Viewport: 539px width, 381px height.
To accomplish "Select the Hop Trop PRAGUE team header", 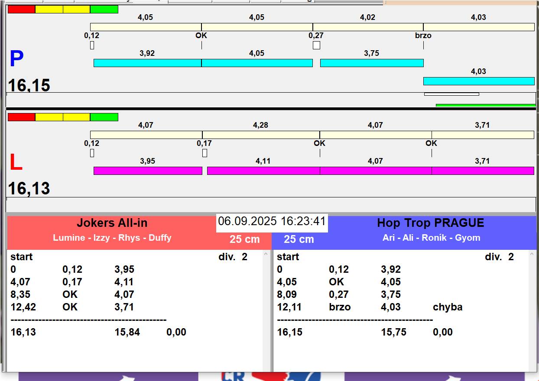I will (430, 223).
